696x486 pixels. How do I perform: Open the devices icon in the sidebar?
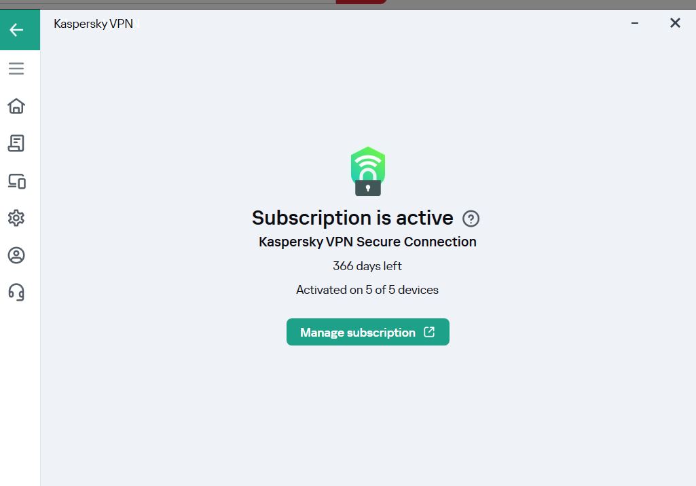[17, 181]
